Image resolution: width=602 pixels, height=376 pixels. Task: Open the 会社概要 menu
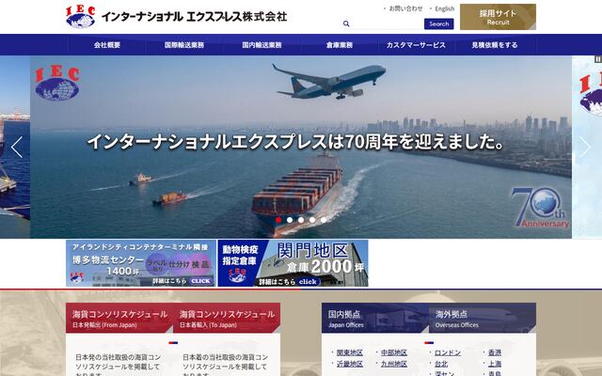(x=107, y=45)
